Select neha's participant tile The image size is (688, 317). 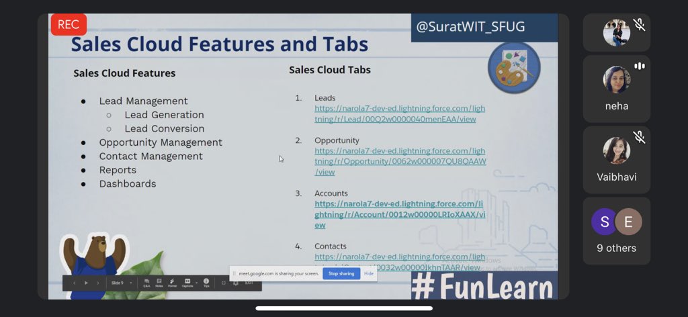(x=617, y=89)
